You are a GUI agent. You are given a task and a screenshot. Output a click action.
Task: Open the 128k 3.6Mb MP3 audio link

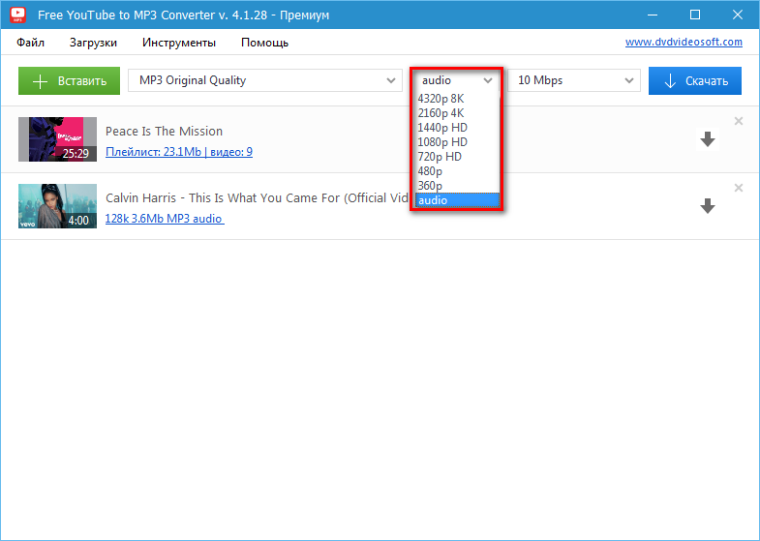[x=165, y=219]
